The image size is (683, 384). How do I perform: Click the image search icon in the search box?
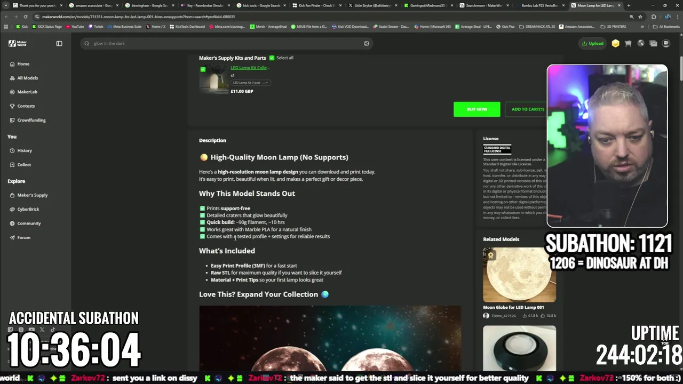point(367,43)
